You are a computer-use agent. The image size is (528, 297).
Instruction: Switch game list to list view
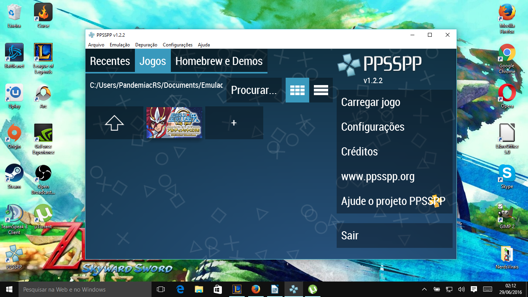[x=321, y=90]
